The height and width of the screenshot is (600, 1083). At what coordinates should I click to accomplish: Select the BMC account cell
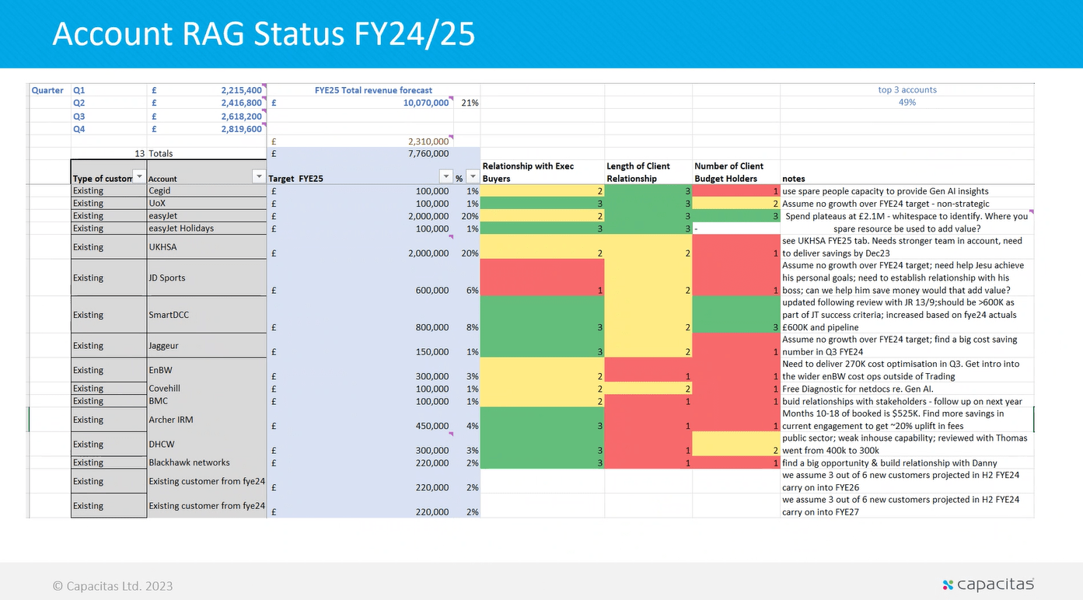click(207, 401)
